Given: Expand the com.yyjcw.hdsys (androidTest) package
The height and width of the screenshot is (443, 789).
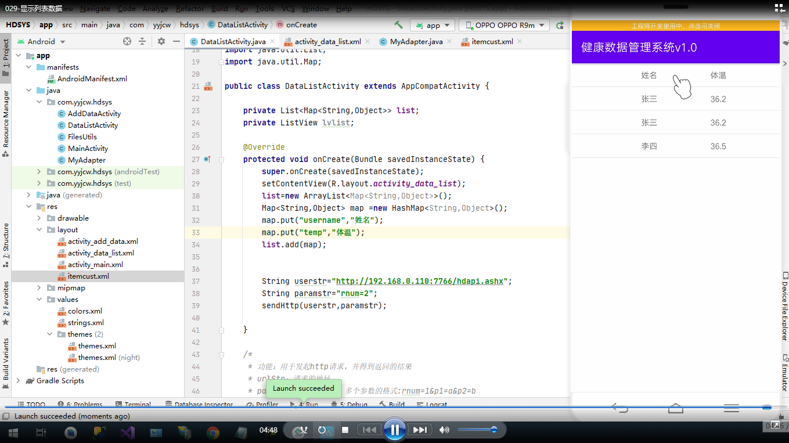Looking at the screenshot, I should click(x=39, y=172).
